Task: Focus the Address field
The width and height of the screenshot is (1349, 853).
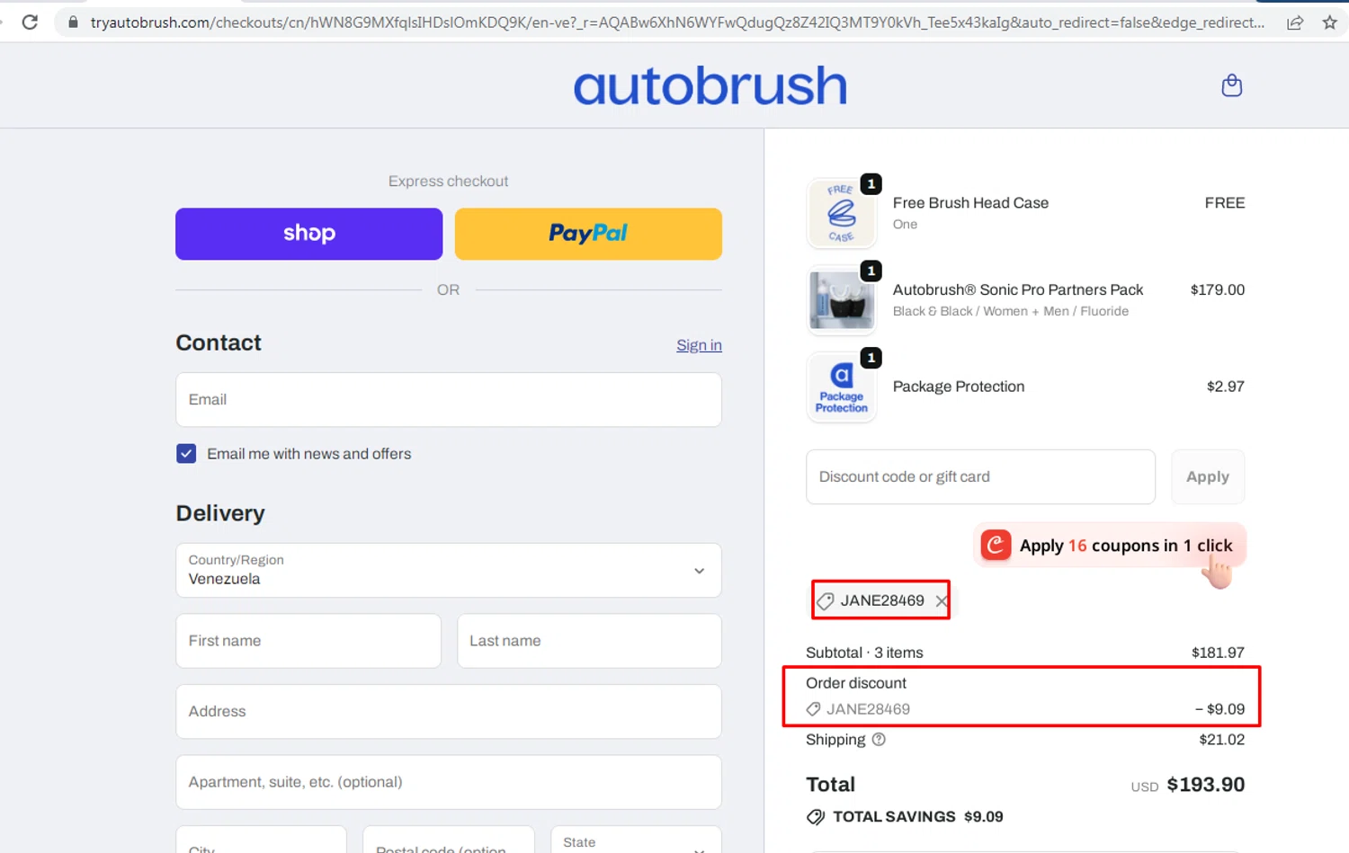Action: coord(449,712)
